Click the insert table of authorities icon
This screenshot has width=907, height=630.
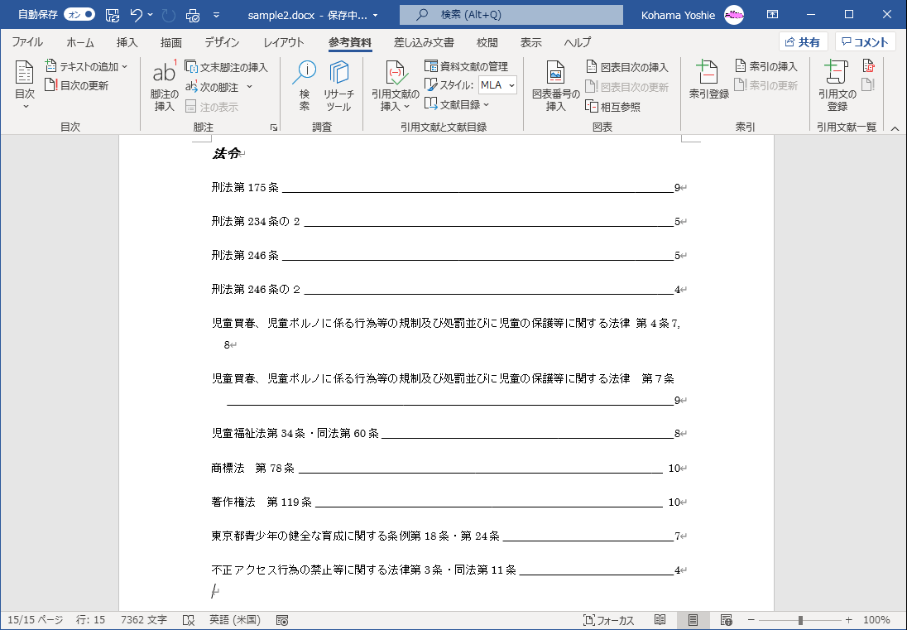pyautogui.click(x=868, y=66)
